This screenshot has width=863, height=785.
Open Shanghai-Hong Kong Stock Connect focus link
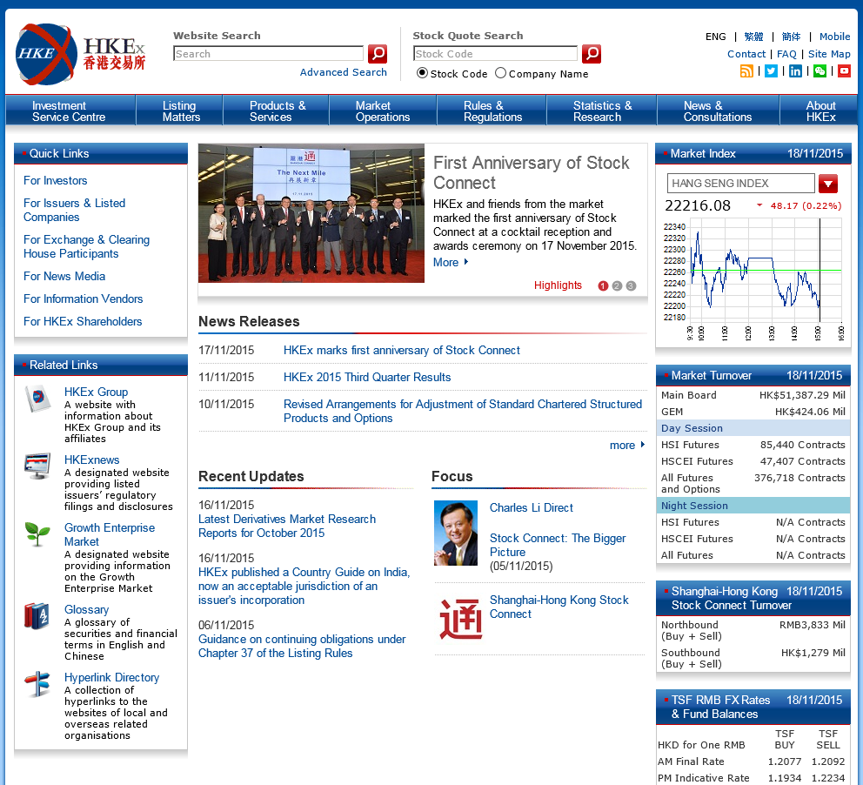pos(559,607)
